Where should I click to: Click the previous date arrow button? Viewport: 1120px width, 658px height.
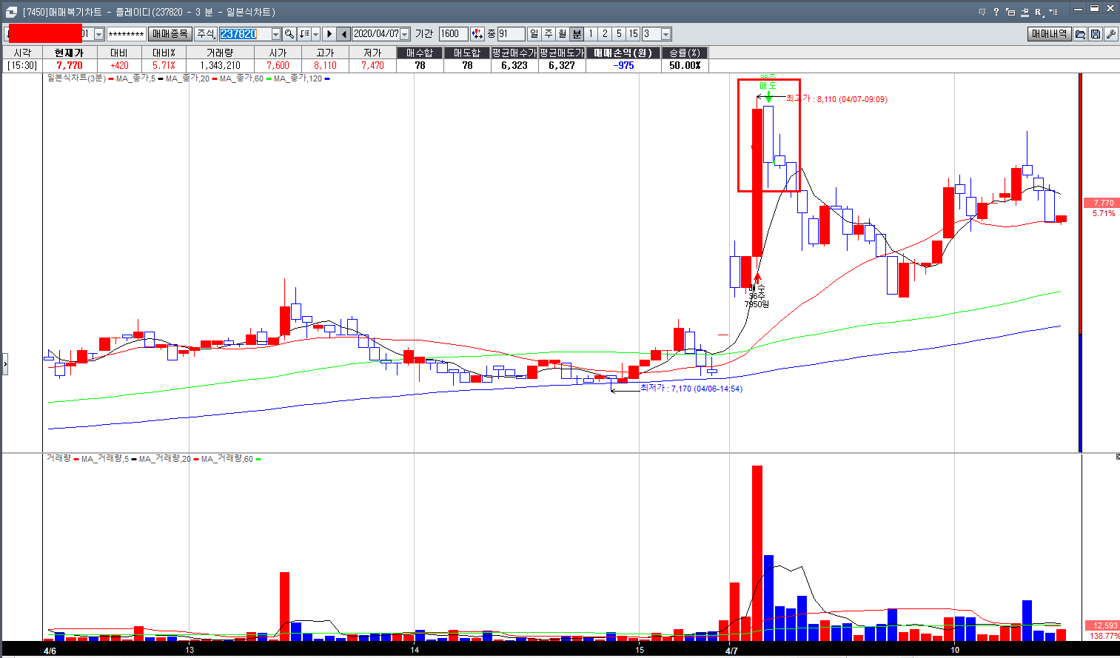click(343, 34)
